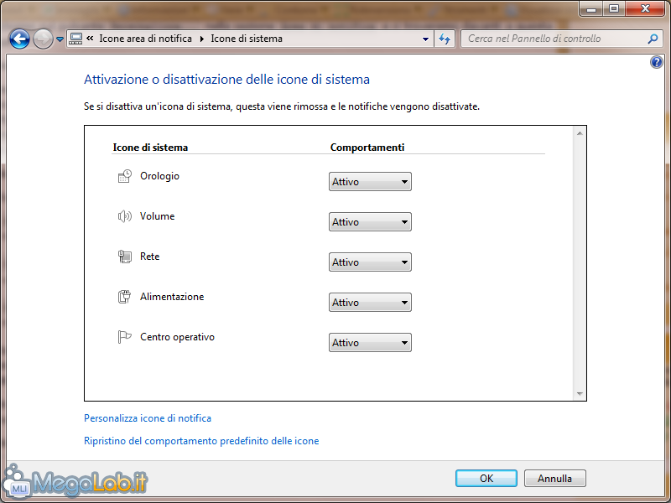Screen dimensions: 671x503
Task: Open Personalizza icone di notifica link
Action: (148, 418)
